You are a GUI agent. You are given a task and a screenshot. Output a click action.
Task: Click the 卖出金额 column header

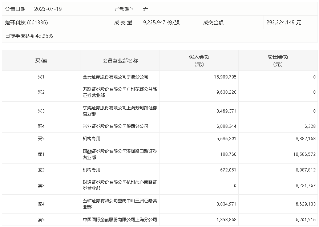coord(278,61)
